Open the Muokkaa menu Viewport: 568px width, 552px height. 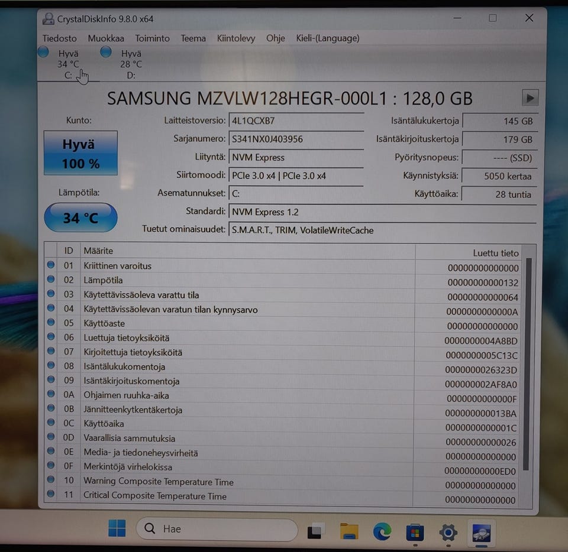[106, 38]
